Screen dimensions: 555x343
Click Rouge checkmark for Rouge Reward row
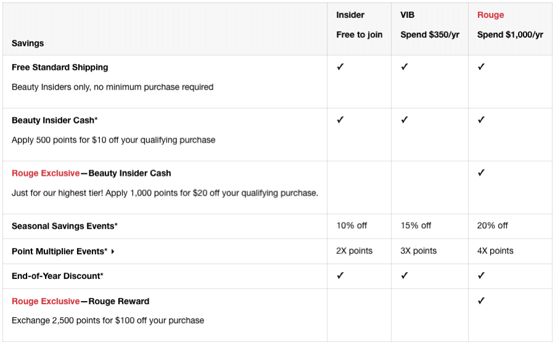[x=481, y=301]
